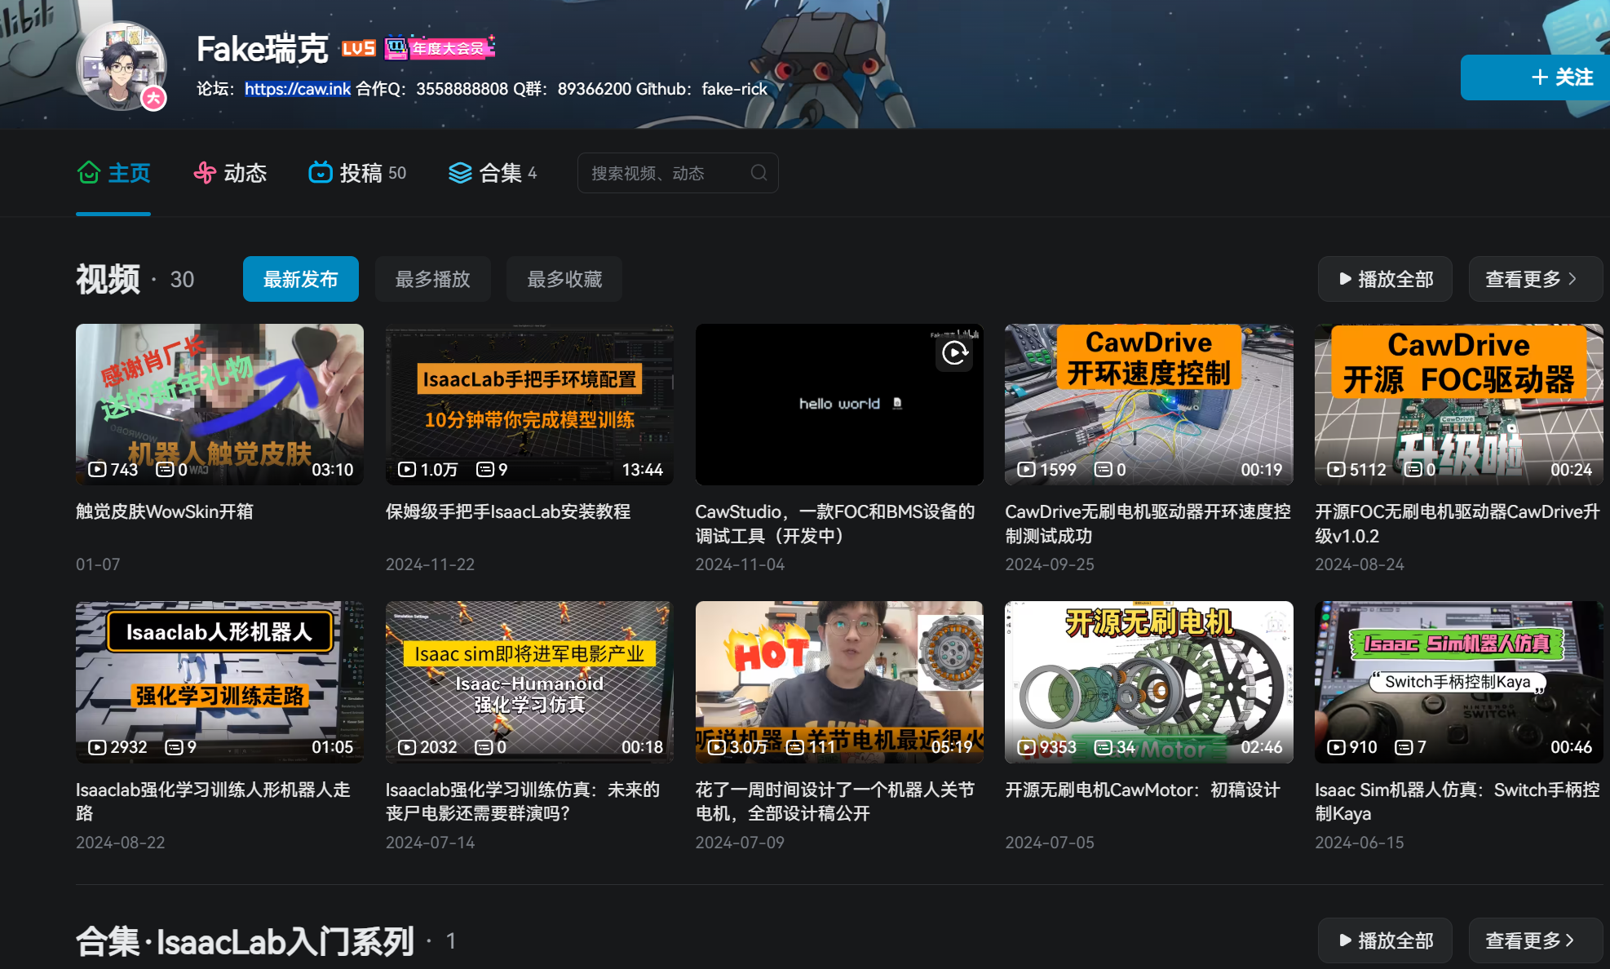This screenshot has width=1610, height=969.
Task: Open the CawDrive 开源 FOC驱动器 thumbnail
Action: [1458, 405]
